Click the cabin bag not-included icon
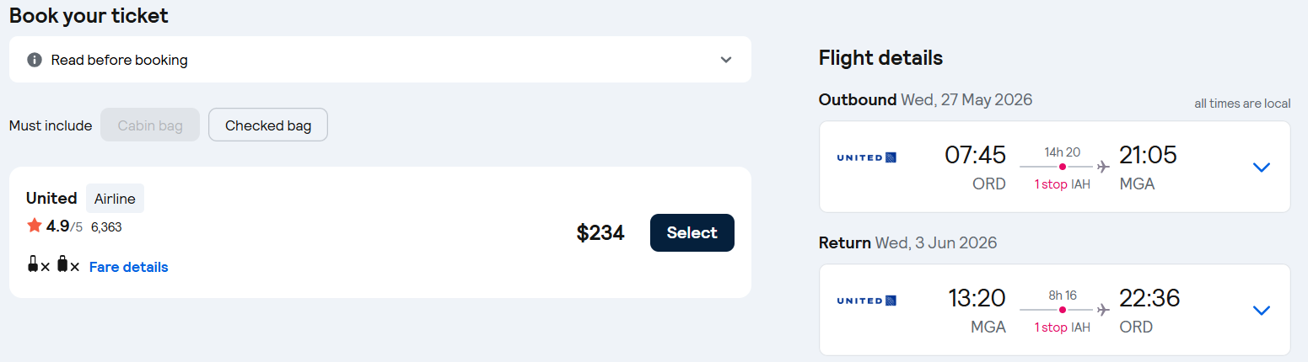This screenshot has height=362, width=1308. point(38,266)
